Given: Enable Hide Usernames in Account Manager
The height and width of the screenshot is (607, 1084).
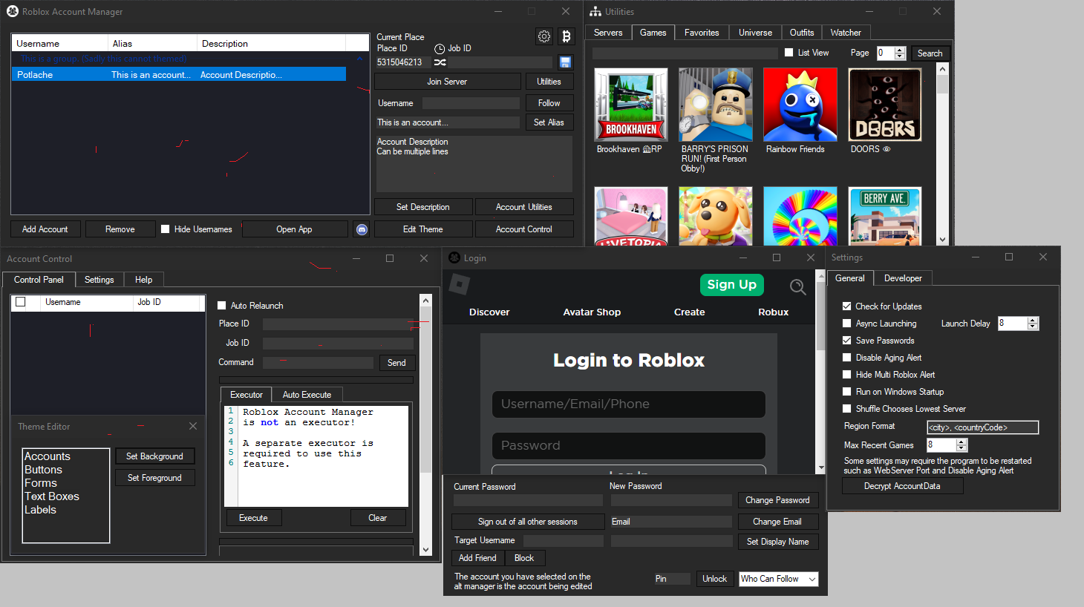Looking at the screenshot, I should click(x=165, y=229).
